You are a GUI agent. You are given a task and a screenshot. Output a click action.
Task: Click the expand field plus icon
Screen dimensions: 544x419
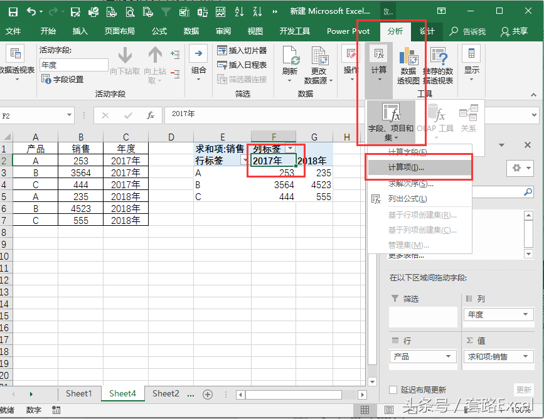click(175, 55)
